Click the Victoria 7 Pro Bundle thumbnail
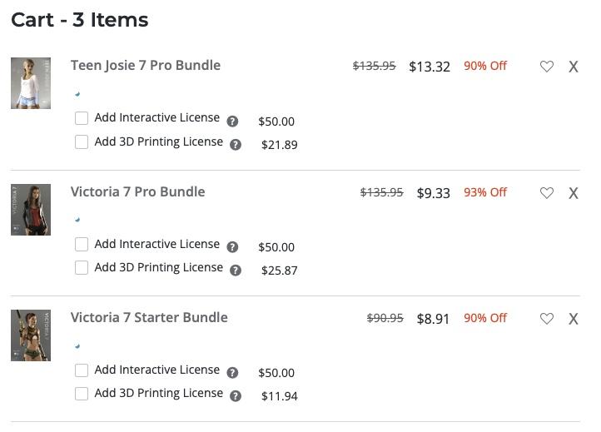Viewport: 601px width, 432px height. point(31,210)
